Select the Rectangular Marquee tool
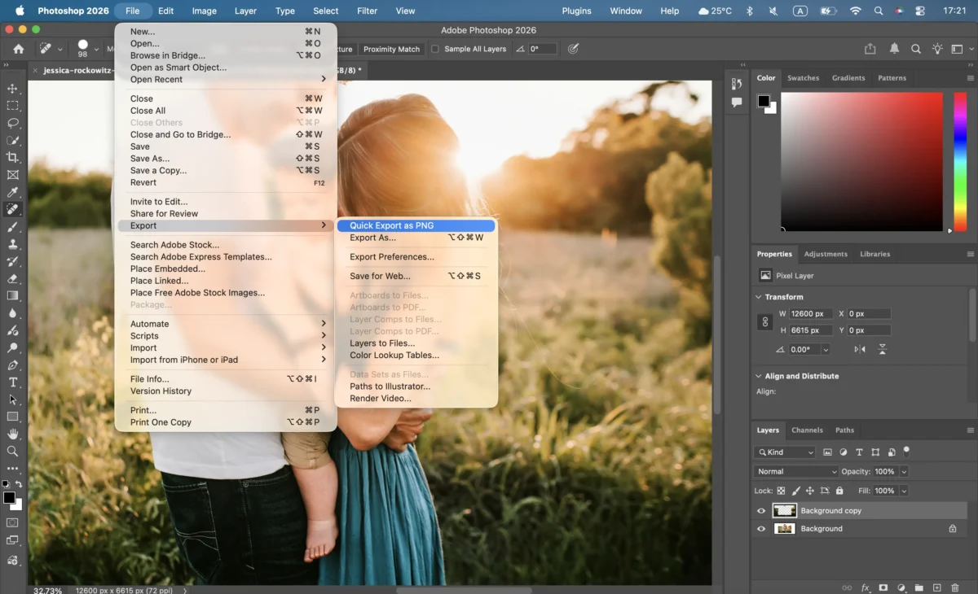 (12, 106)
